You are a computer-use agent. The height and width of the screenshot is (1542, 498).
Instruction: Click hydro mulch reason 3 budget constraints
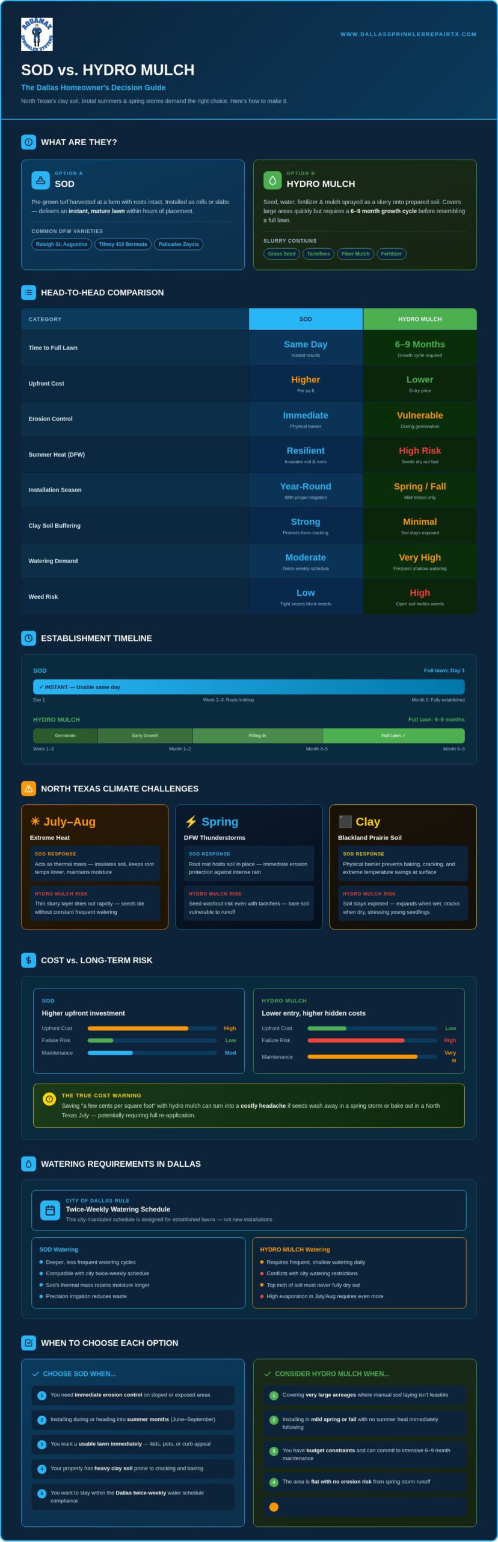[365, 1454]
